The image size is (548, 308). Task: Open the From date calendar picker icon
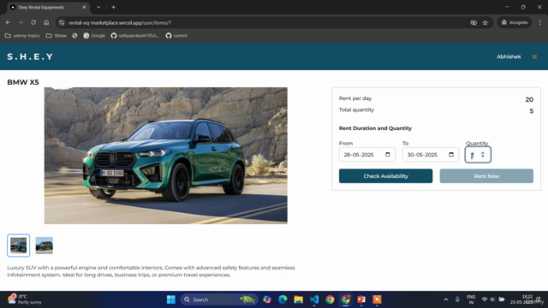point(388,154)
